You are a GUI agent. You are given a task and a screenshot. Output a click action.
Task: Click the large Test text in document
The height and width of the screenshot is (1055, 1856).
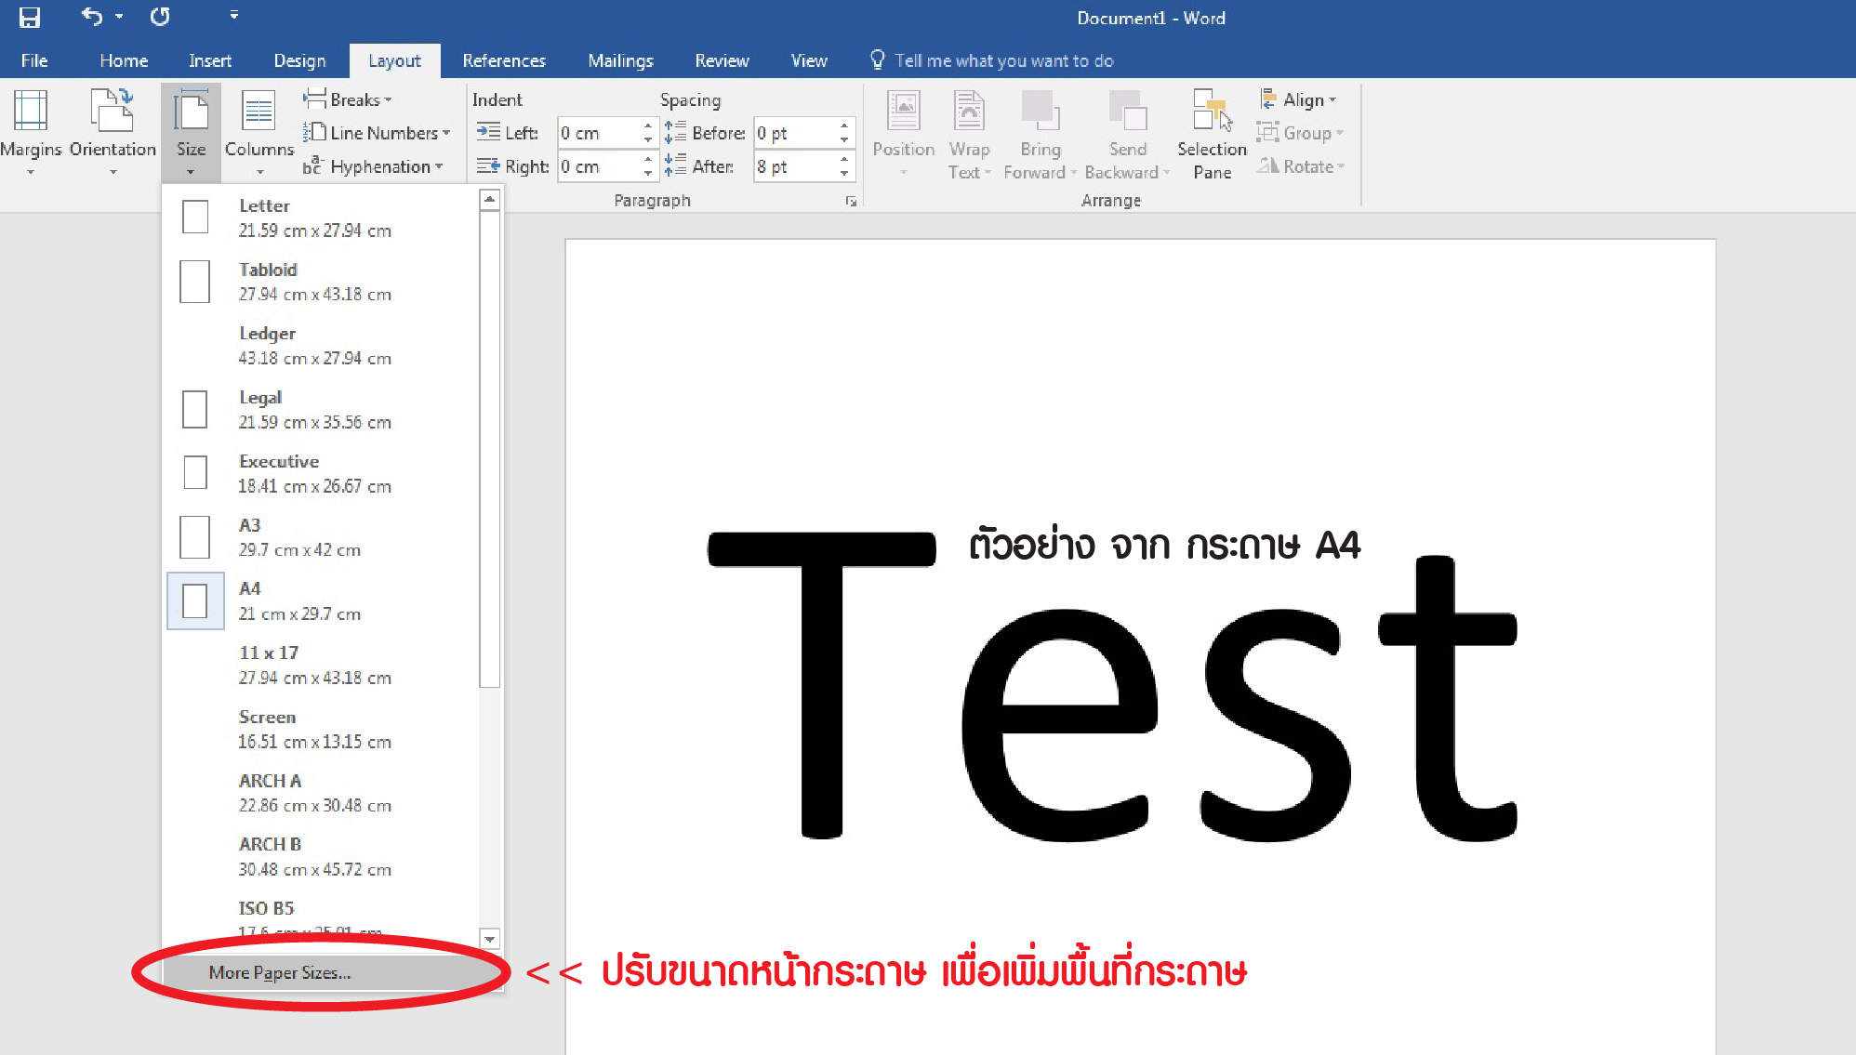pos(1112,688)
